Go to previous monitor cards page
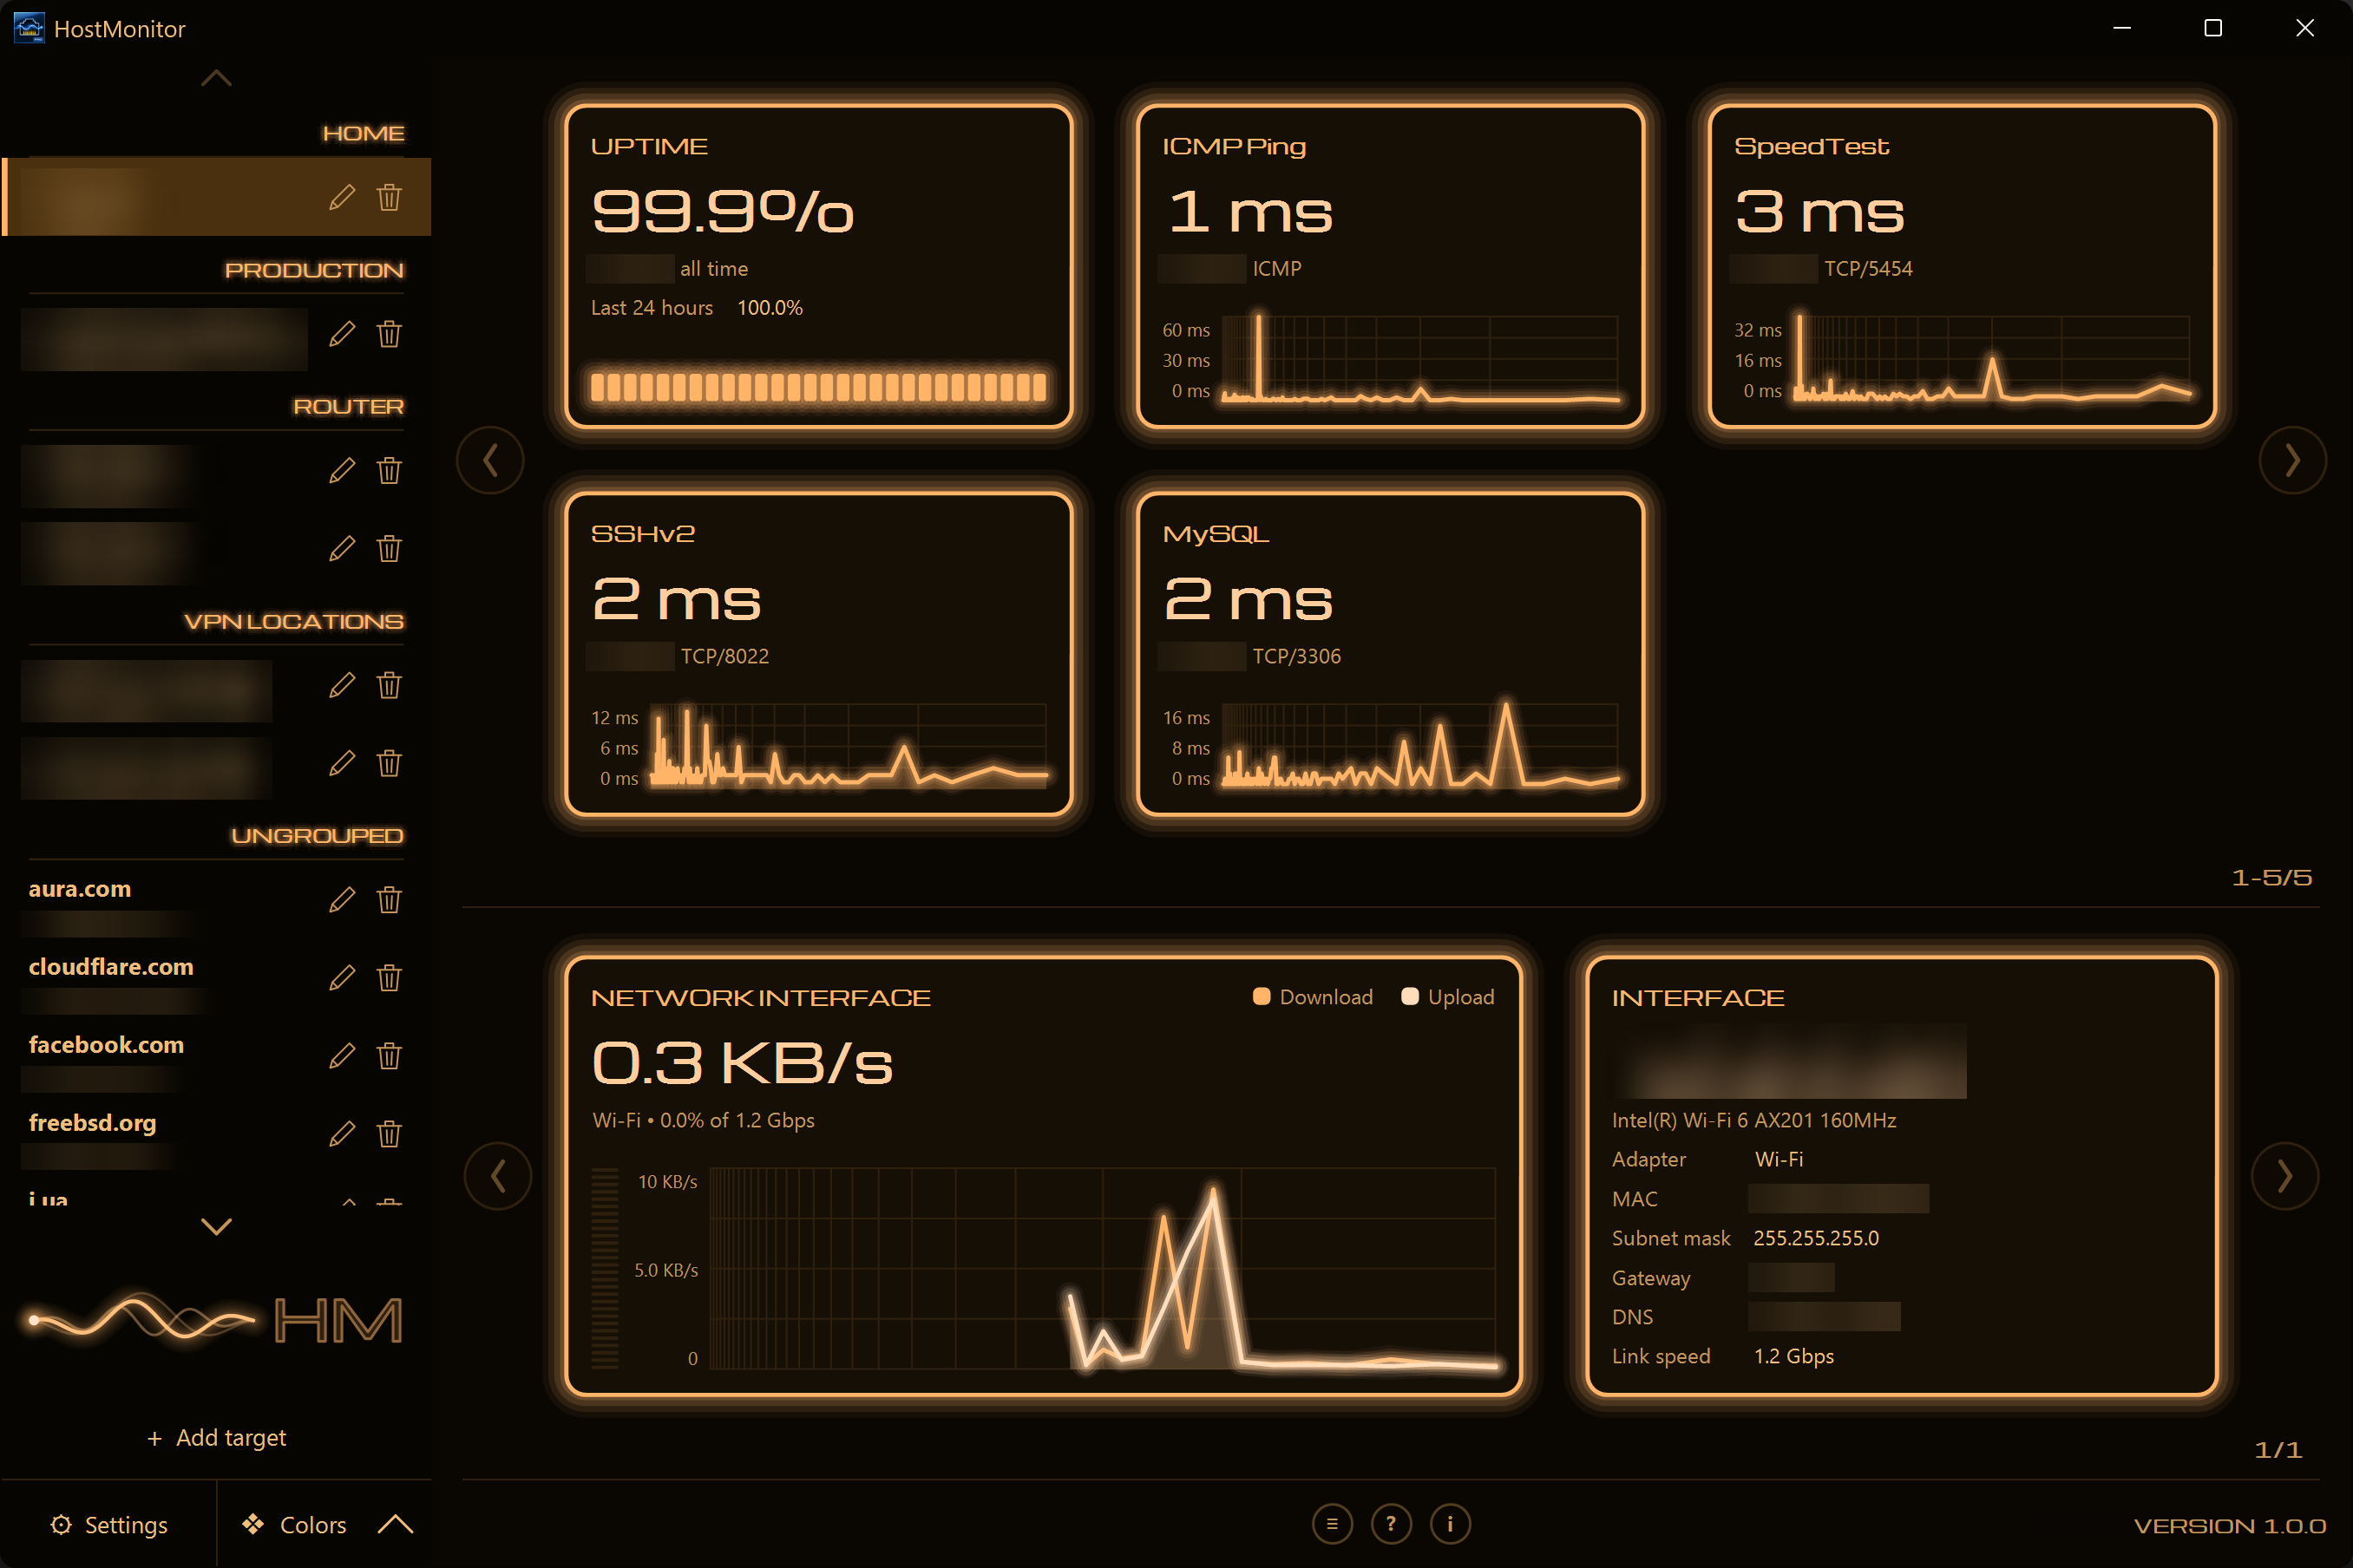This screenshot has height=1568, width=2353. click(x=490, y=460)
